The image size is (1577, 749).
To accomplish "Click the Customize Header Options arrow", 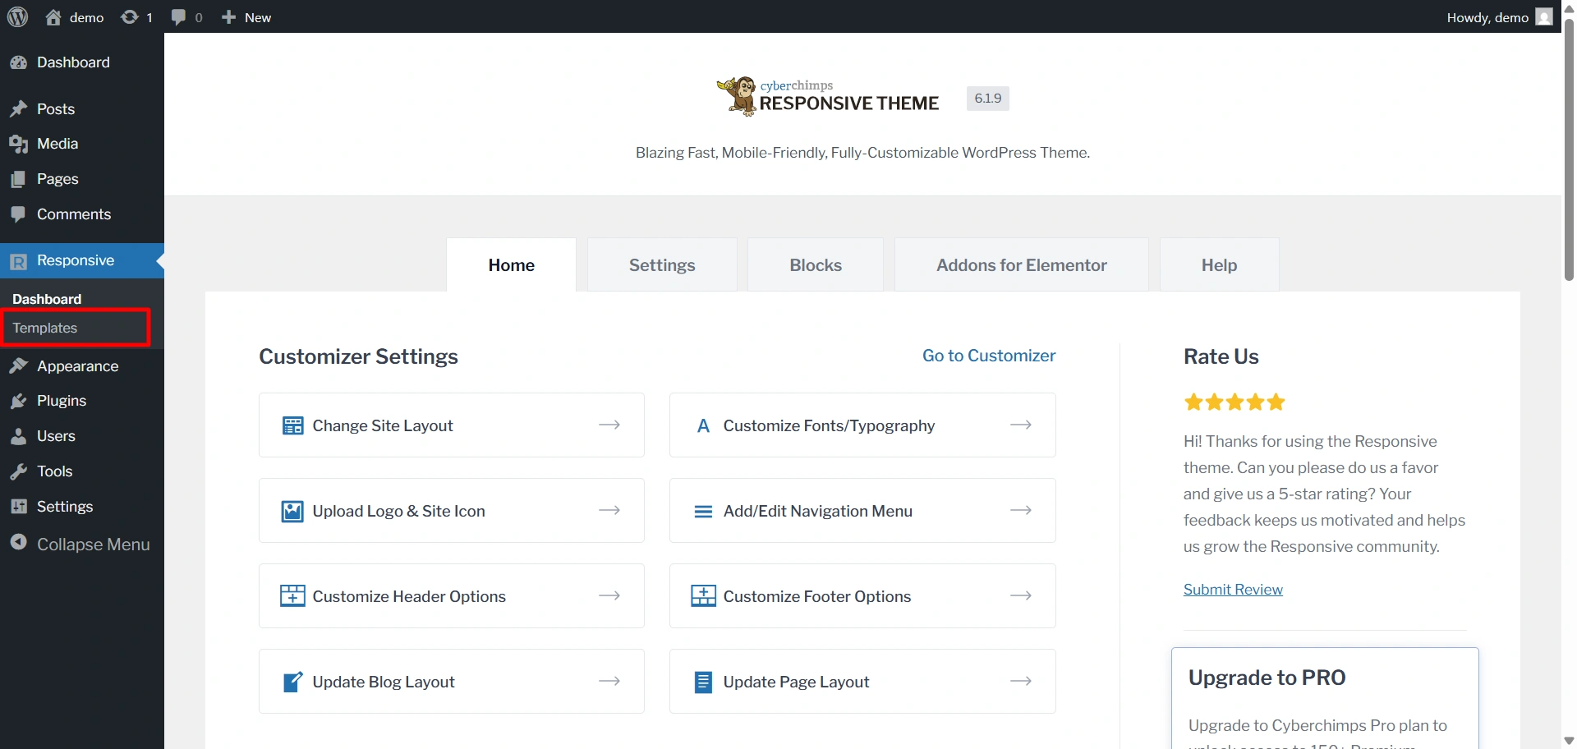I will point(609,595).
